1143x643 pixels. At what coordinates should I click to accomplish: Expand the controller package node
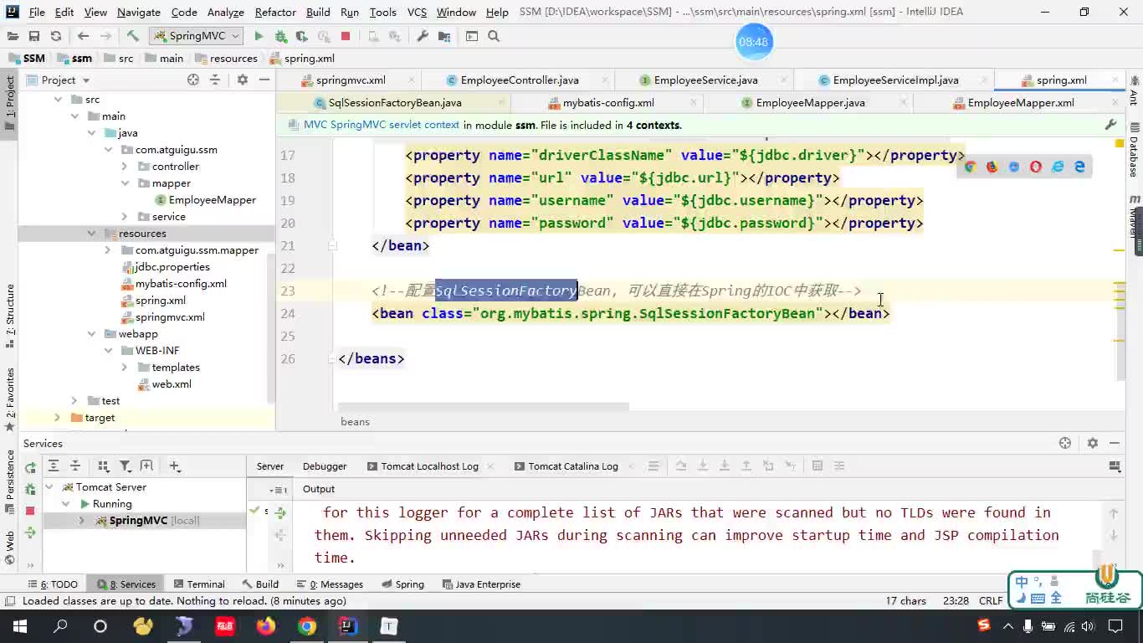125,167
